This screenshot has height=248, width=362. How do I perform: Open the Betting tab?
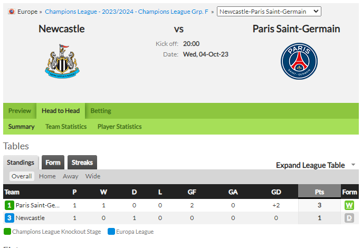pyautogui.click(x=101, y=111)
